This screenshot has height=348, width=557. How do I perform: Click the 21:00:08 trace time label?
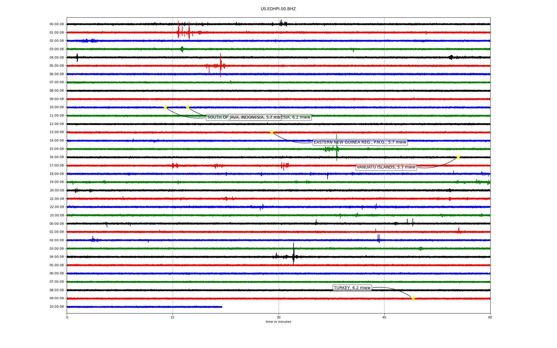pos(57,199)
